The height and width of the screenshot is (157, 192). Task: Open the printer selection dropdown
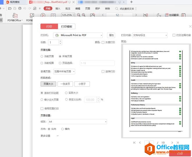pos(78,35)
